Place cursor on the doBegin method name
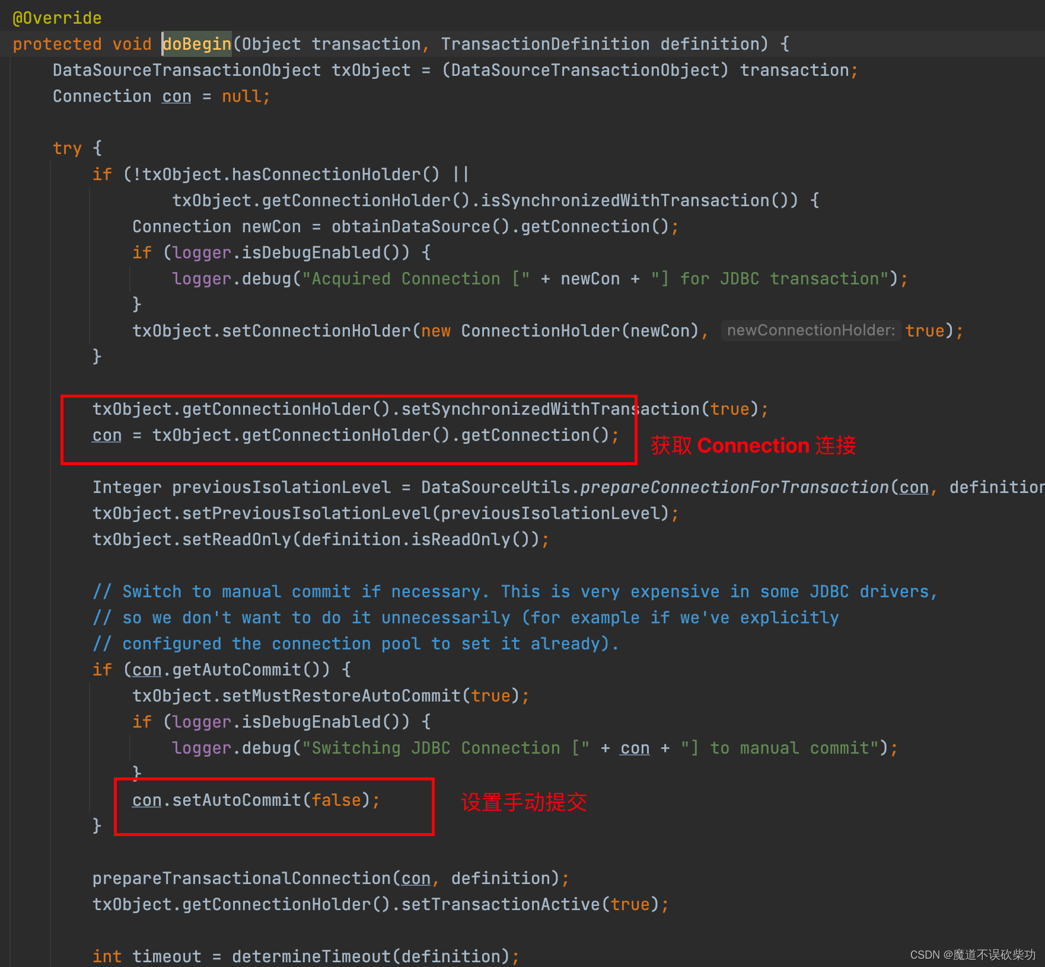 (197, 44)
